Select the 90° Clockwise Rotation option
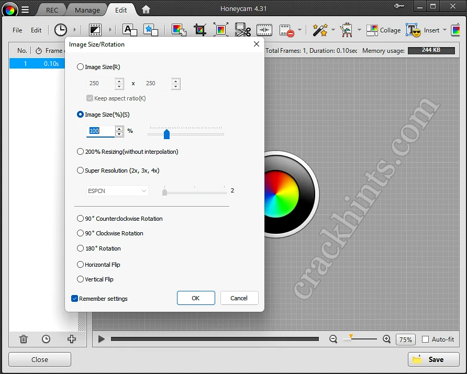 [x=81, y=233]
